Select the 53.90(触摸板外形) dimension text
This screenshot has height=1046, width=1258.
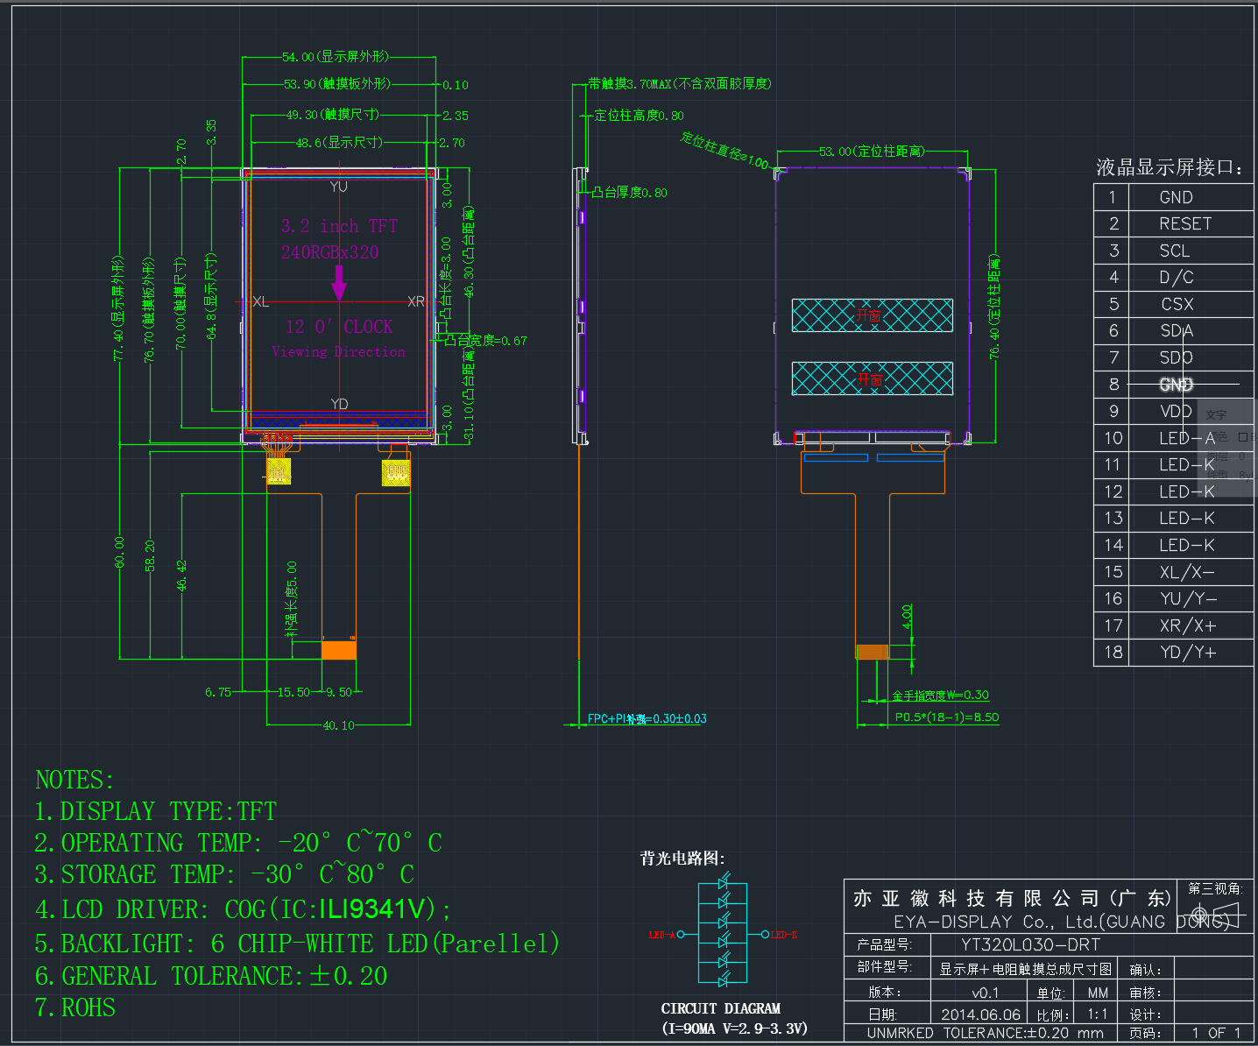337,84
